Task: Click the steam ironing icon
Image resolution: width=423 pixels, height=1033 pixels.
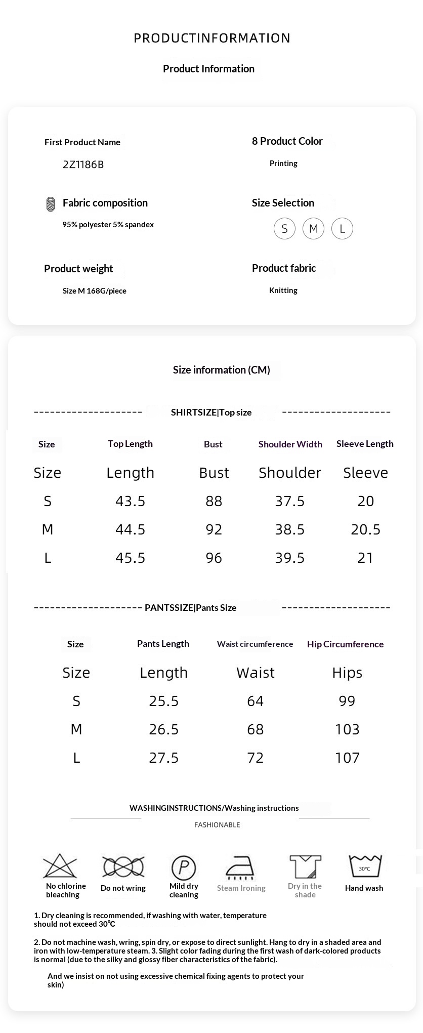Action: tap(241, 867)
